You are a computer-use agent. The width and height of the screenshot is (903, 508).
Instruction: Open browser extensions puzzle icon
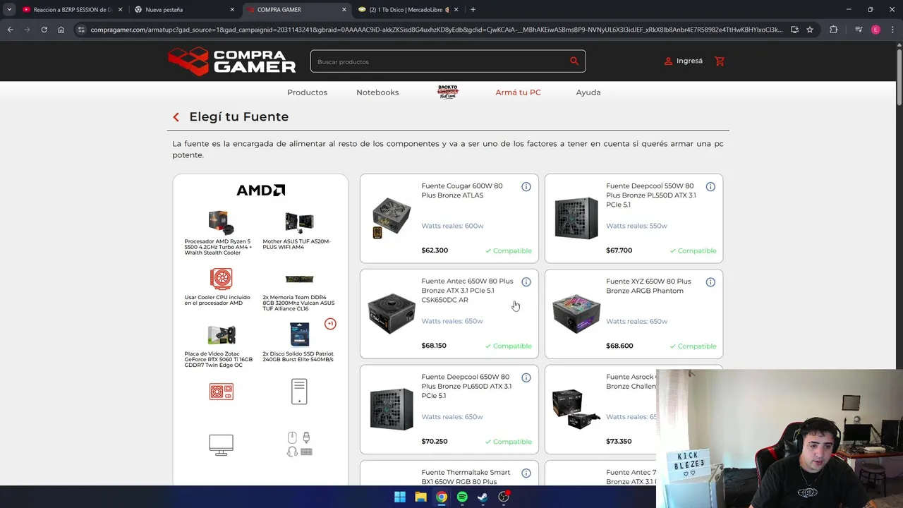click(834, 30)
